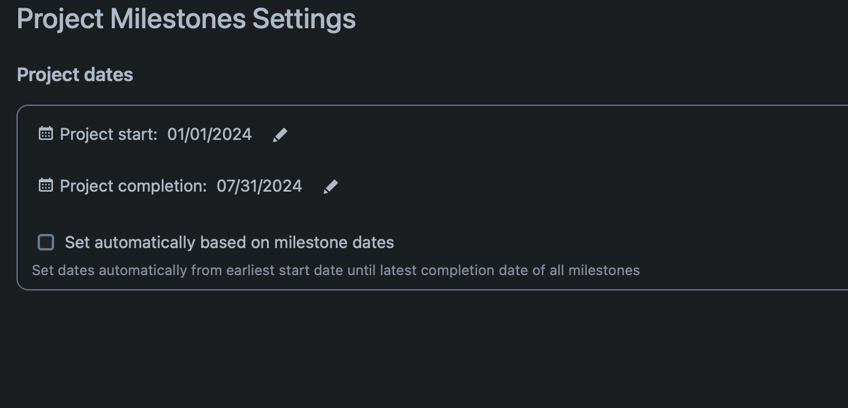Click the year 2024 in the start date
This screenshot has height=408, width=848.
(232, 135)
